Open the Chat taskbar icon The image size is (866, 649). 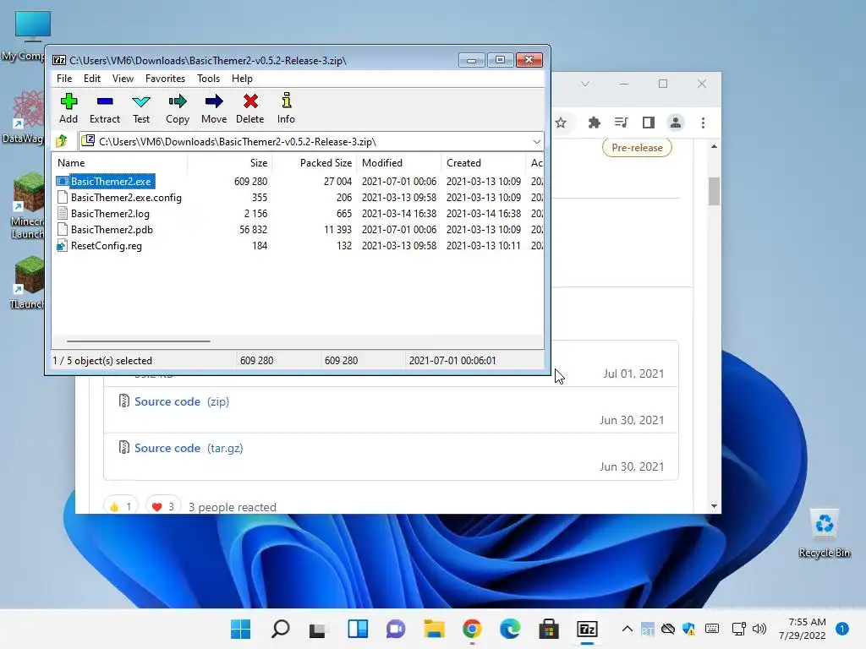click(396, 629)
